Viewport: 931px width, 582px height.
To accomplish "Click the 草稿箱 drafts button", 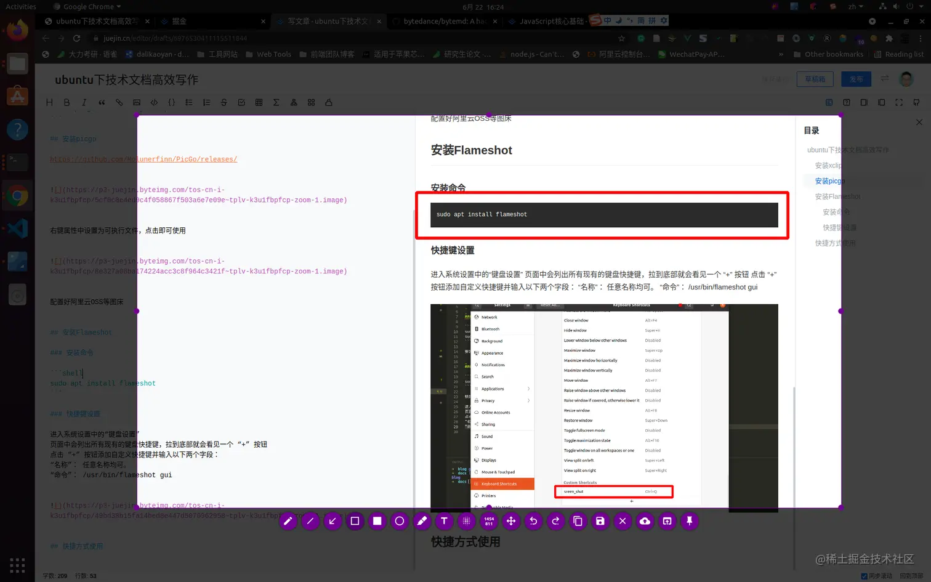I will [x=815, y=79].
